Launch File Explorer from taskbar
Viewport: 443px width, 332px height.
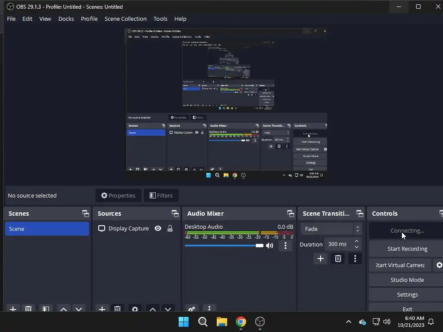[x=222, y=322]
